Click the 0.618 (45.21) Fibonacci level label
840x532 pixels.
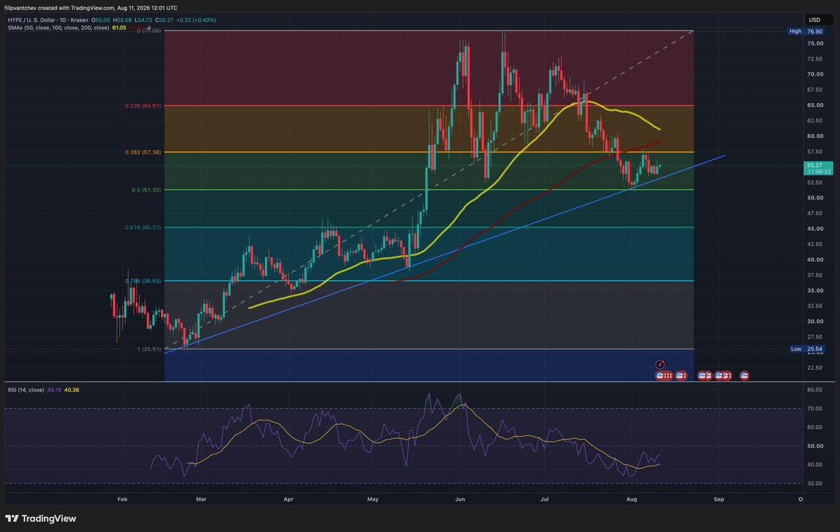click(142, 227)
